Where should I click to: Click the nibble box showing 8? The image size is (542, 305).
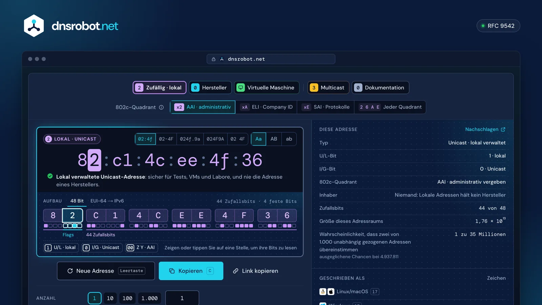pyautogui.click(x=53, y=216)
